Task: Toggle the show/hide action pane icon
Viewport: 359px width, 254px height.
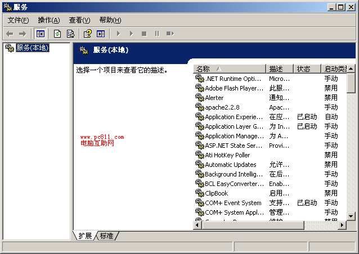Action: (x=101, y=34)
